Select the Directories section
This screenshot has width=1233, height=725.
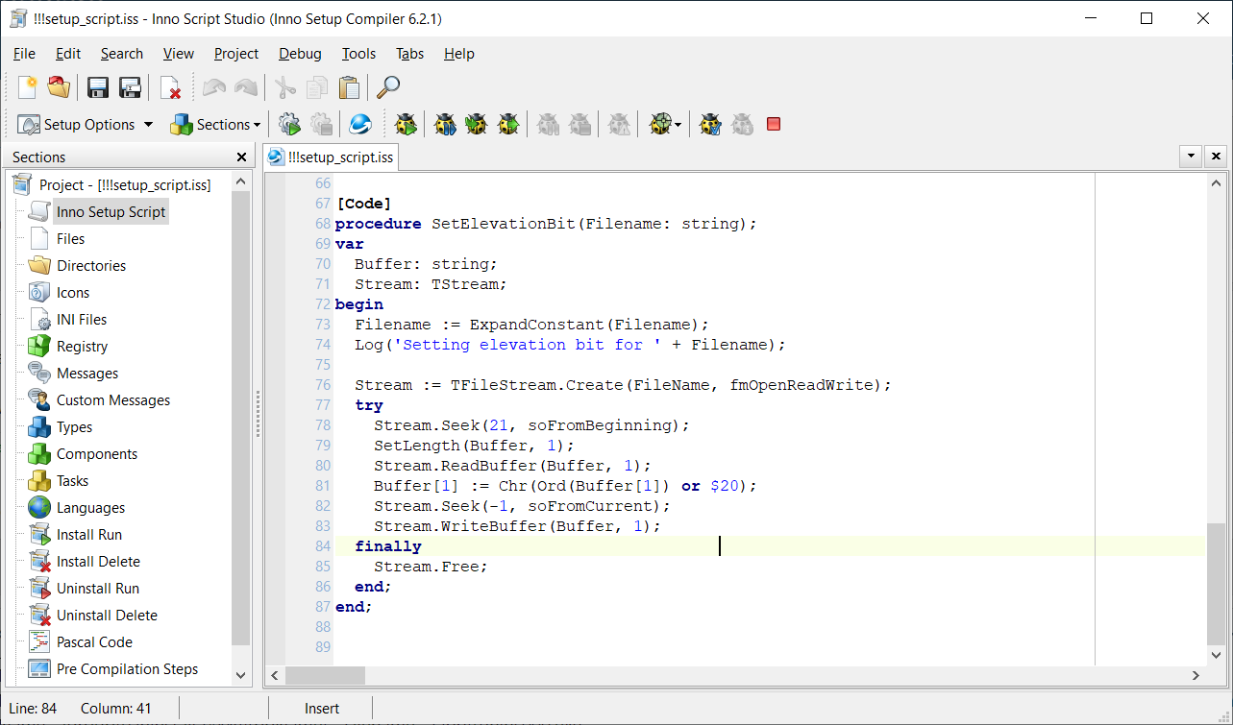(91, 265)
